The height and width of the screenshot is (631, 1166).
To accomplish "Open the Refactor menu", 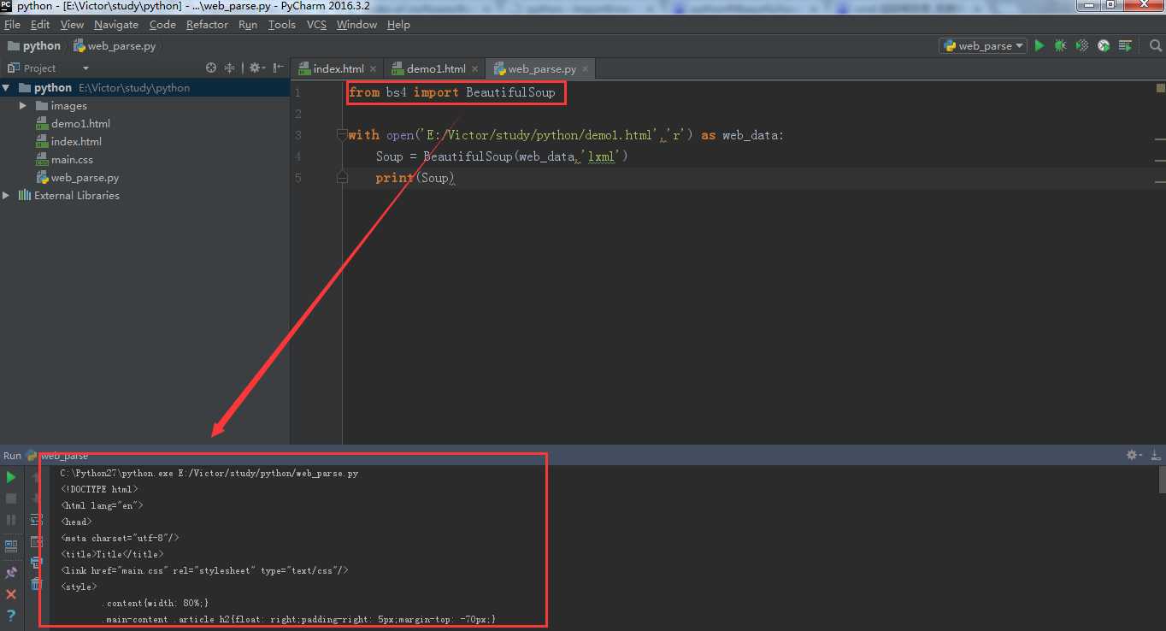I will (207, 25).
